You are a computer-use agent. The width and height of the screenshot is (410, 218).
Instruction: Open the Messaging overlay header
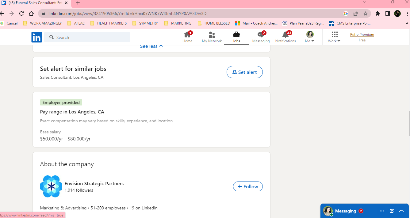(346, 211)
